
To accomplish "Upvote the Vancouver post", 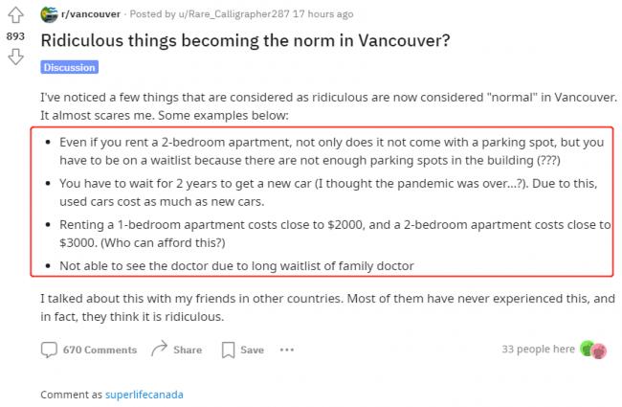I will coord(15,16).
